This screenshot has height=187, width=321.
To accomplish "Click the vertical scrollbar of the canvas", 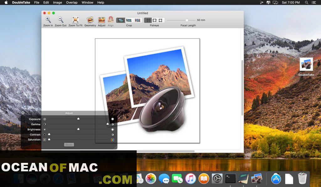I will (x=242, y=88).
